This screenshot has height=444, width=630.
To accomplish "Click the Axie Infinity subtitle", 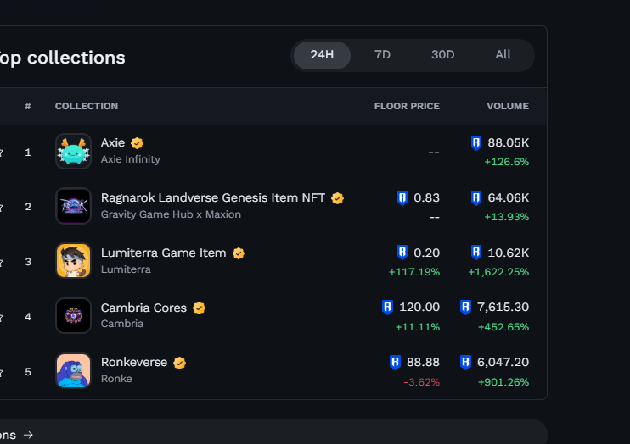I will point(130,159).
